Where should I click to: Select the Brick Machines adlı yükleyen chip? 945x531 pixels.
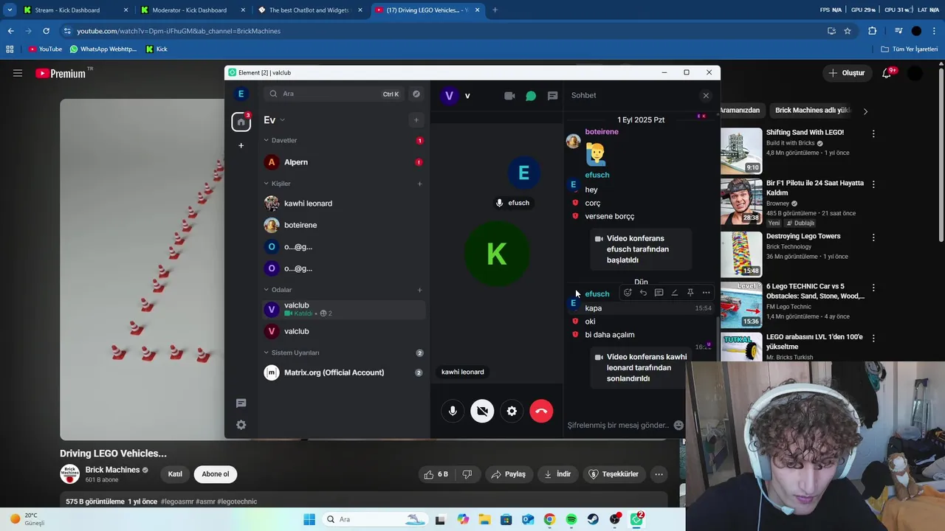(x=813, y=110)
